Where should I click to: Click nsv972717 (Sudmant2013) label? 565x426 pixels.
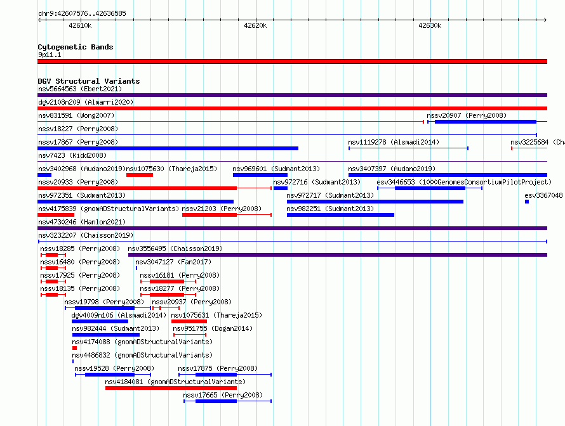click(330, 195)
